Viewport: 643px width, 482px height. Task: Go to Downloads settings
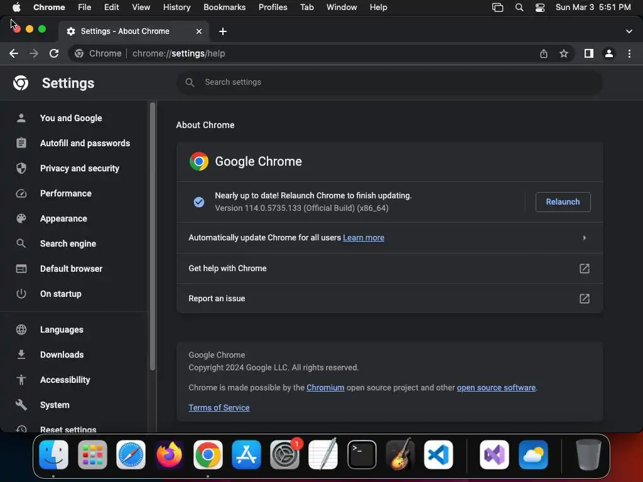62,355
